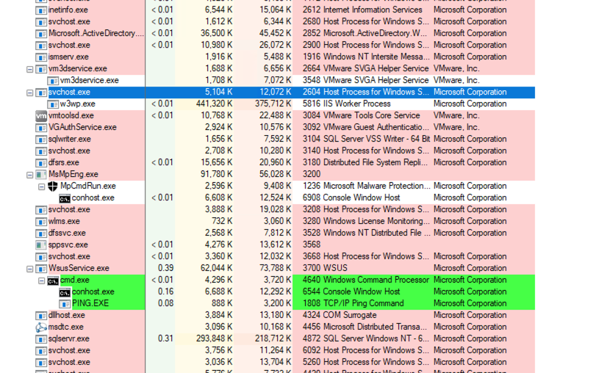604x373 pixels.
Task: Collapse the WsusService.exe process tree
Action: [29, 269]
